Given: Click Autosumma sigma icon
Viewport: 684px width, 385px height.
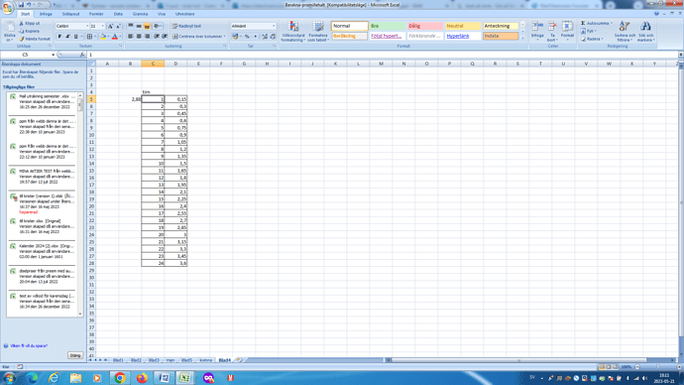Looking at the screenshot, I should pyautogui.click(x=583, y=23).
